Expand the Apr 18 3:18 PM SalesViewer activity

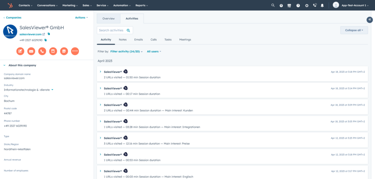click(100, 72)
